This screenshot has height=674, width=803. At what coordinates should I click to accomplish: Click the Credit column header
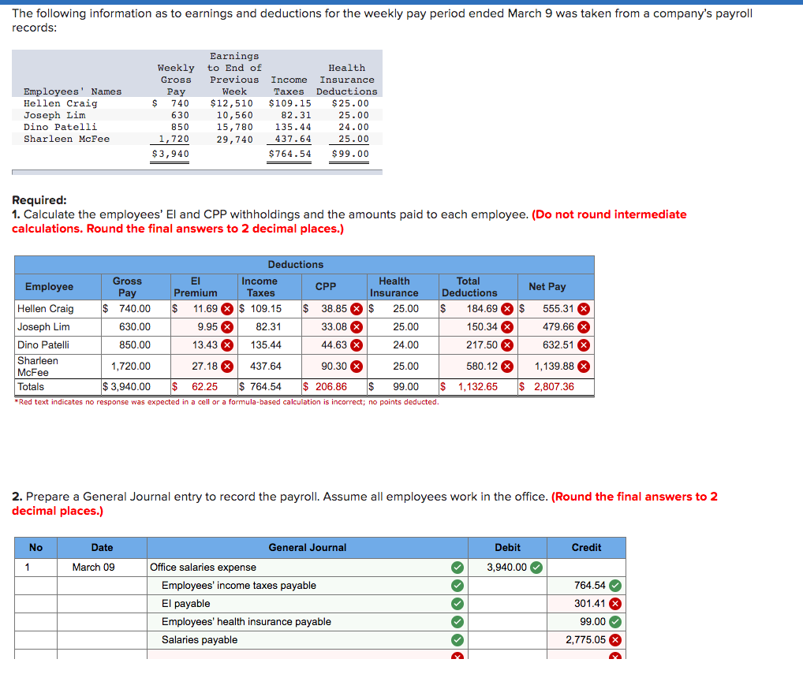tap(586, 548)
